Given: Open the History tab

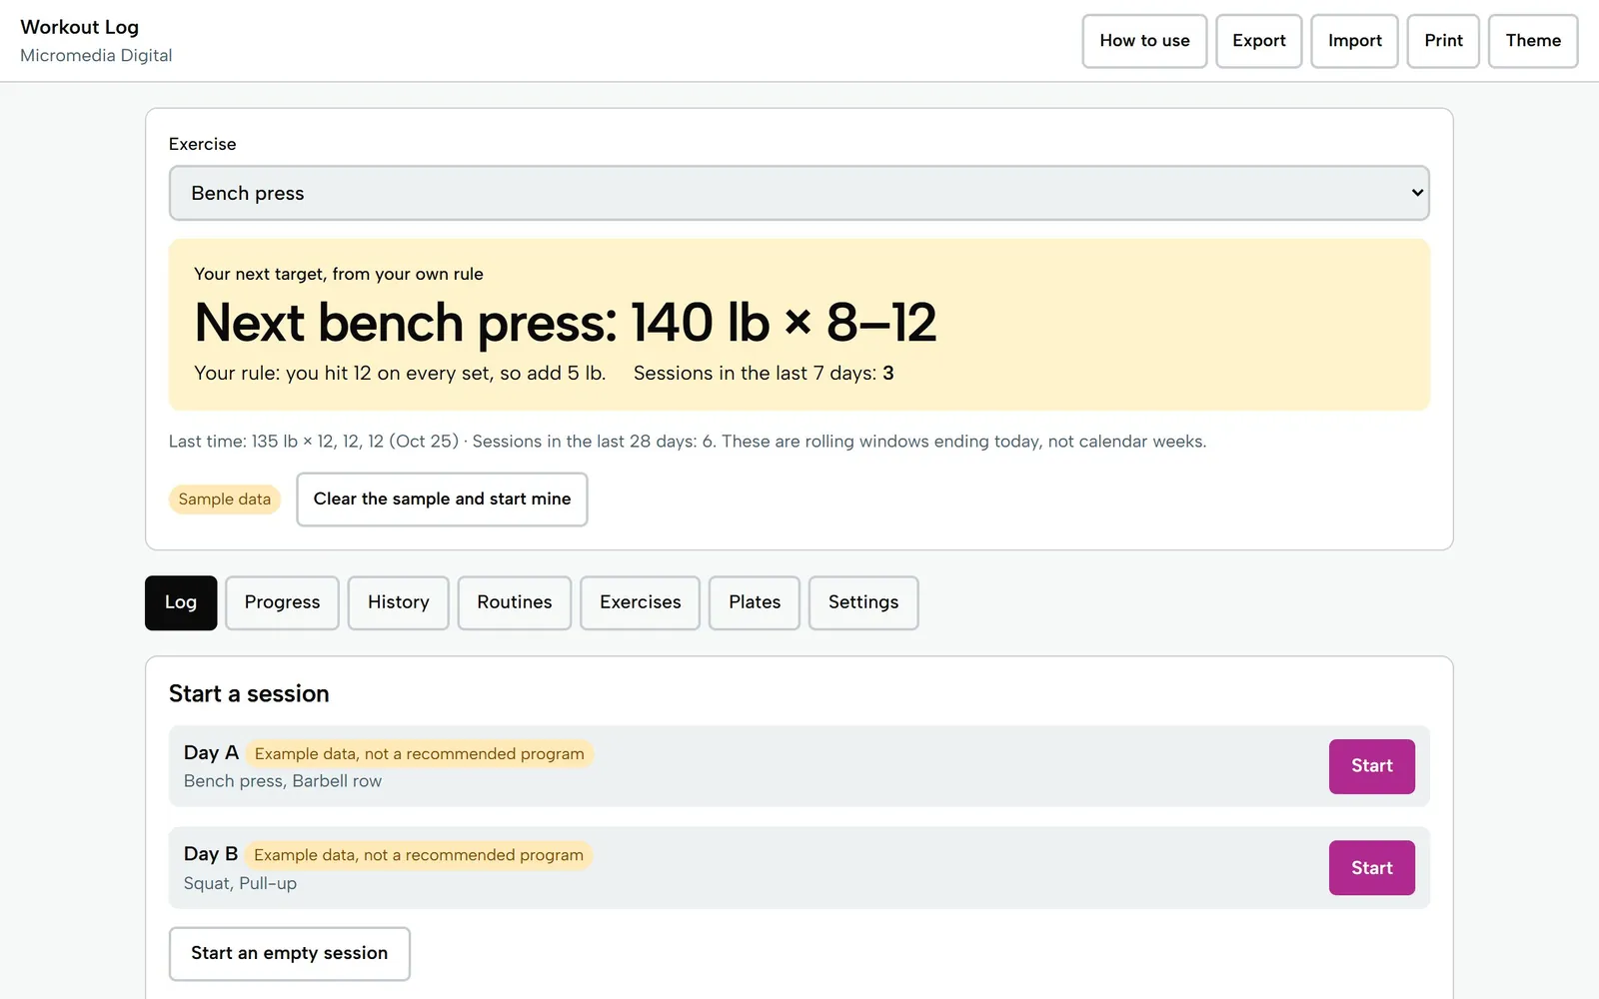Looking at the screenshot, I should coord(398,602).
